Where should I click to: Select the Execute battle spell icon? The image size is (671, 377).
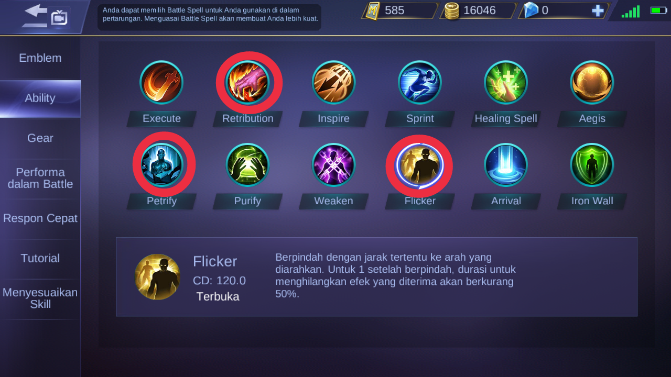(x=161, y=83)
